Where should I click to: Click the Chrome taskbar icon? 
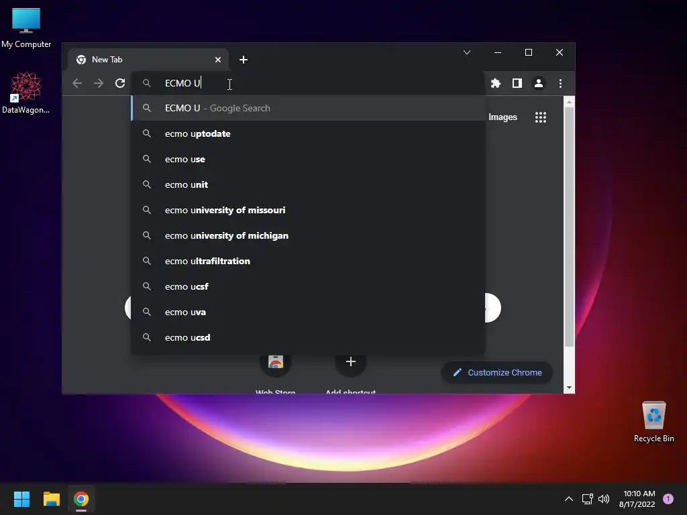(81, 499)
